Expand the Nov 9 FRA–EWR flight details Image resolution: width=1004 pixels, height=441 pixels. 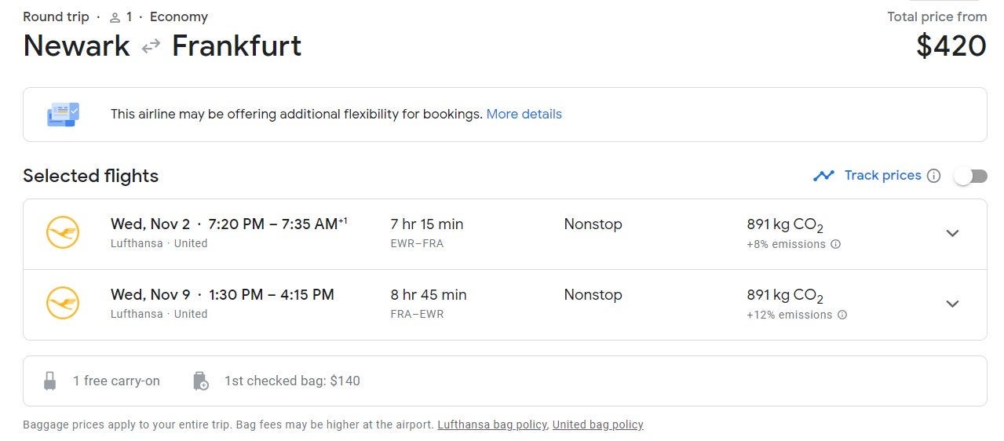click(x=952, y=304)
